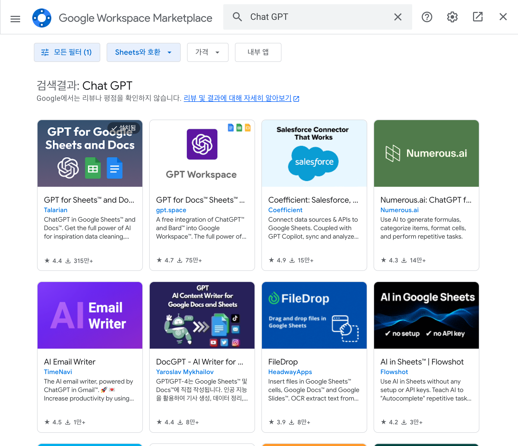The width and height of the screenshot is (518, 446).
Task: Clear the Chat GPT search text
Action: [x=398, y=17]
